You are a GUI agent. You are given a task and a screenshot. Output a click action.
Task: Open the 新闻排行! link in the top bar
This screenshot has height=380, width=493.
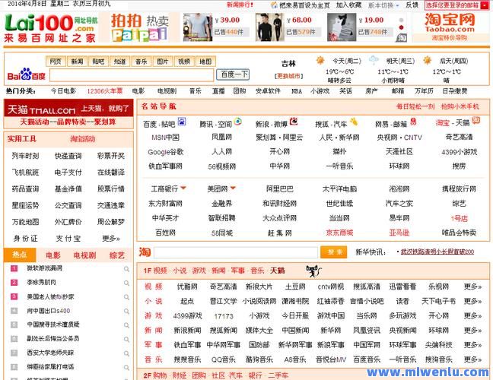click(240, 5)
